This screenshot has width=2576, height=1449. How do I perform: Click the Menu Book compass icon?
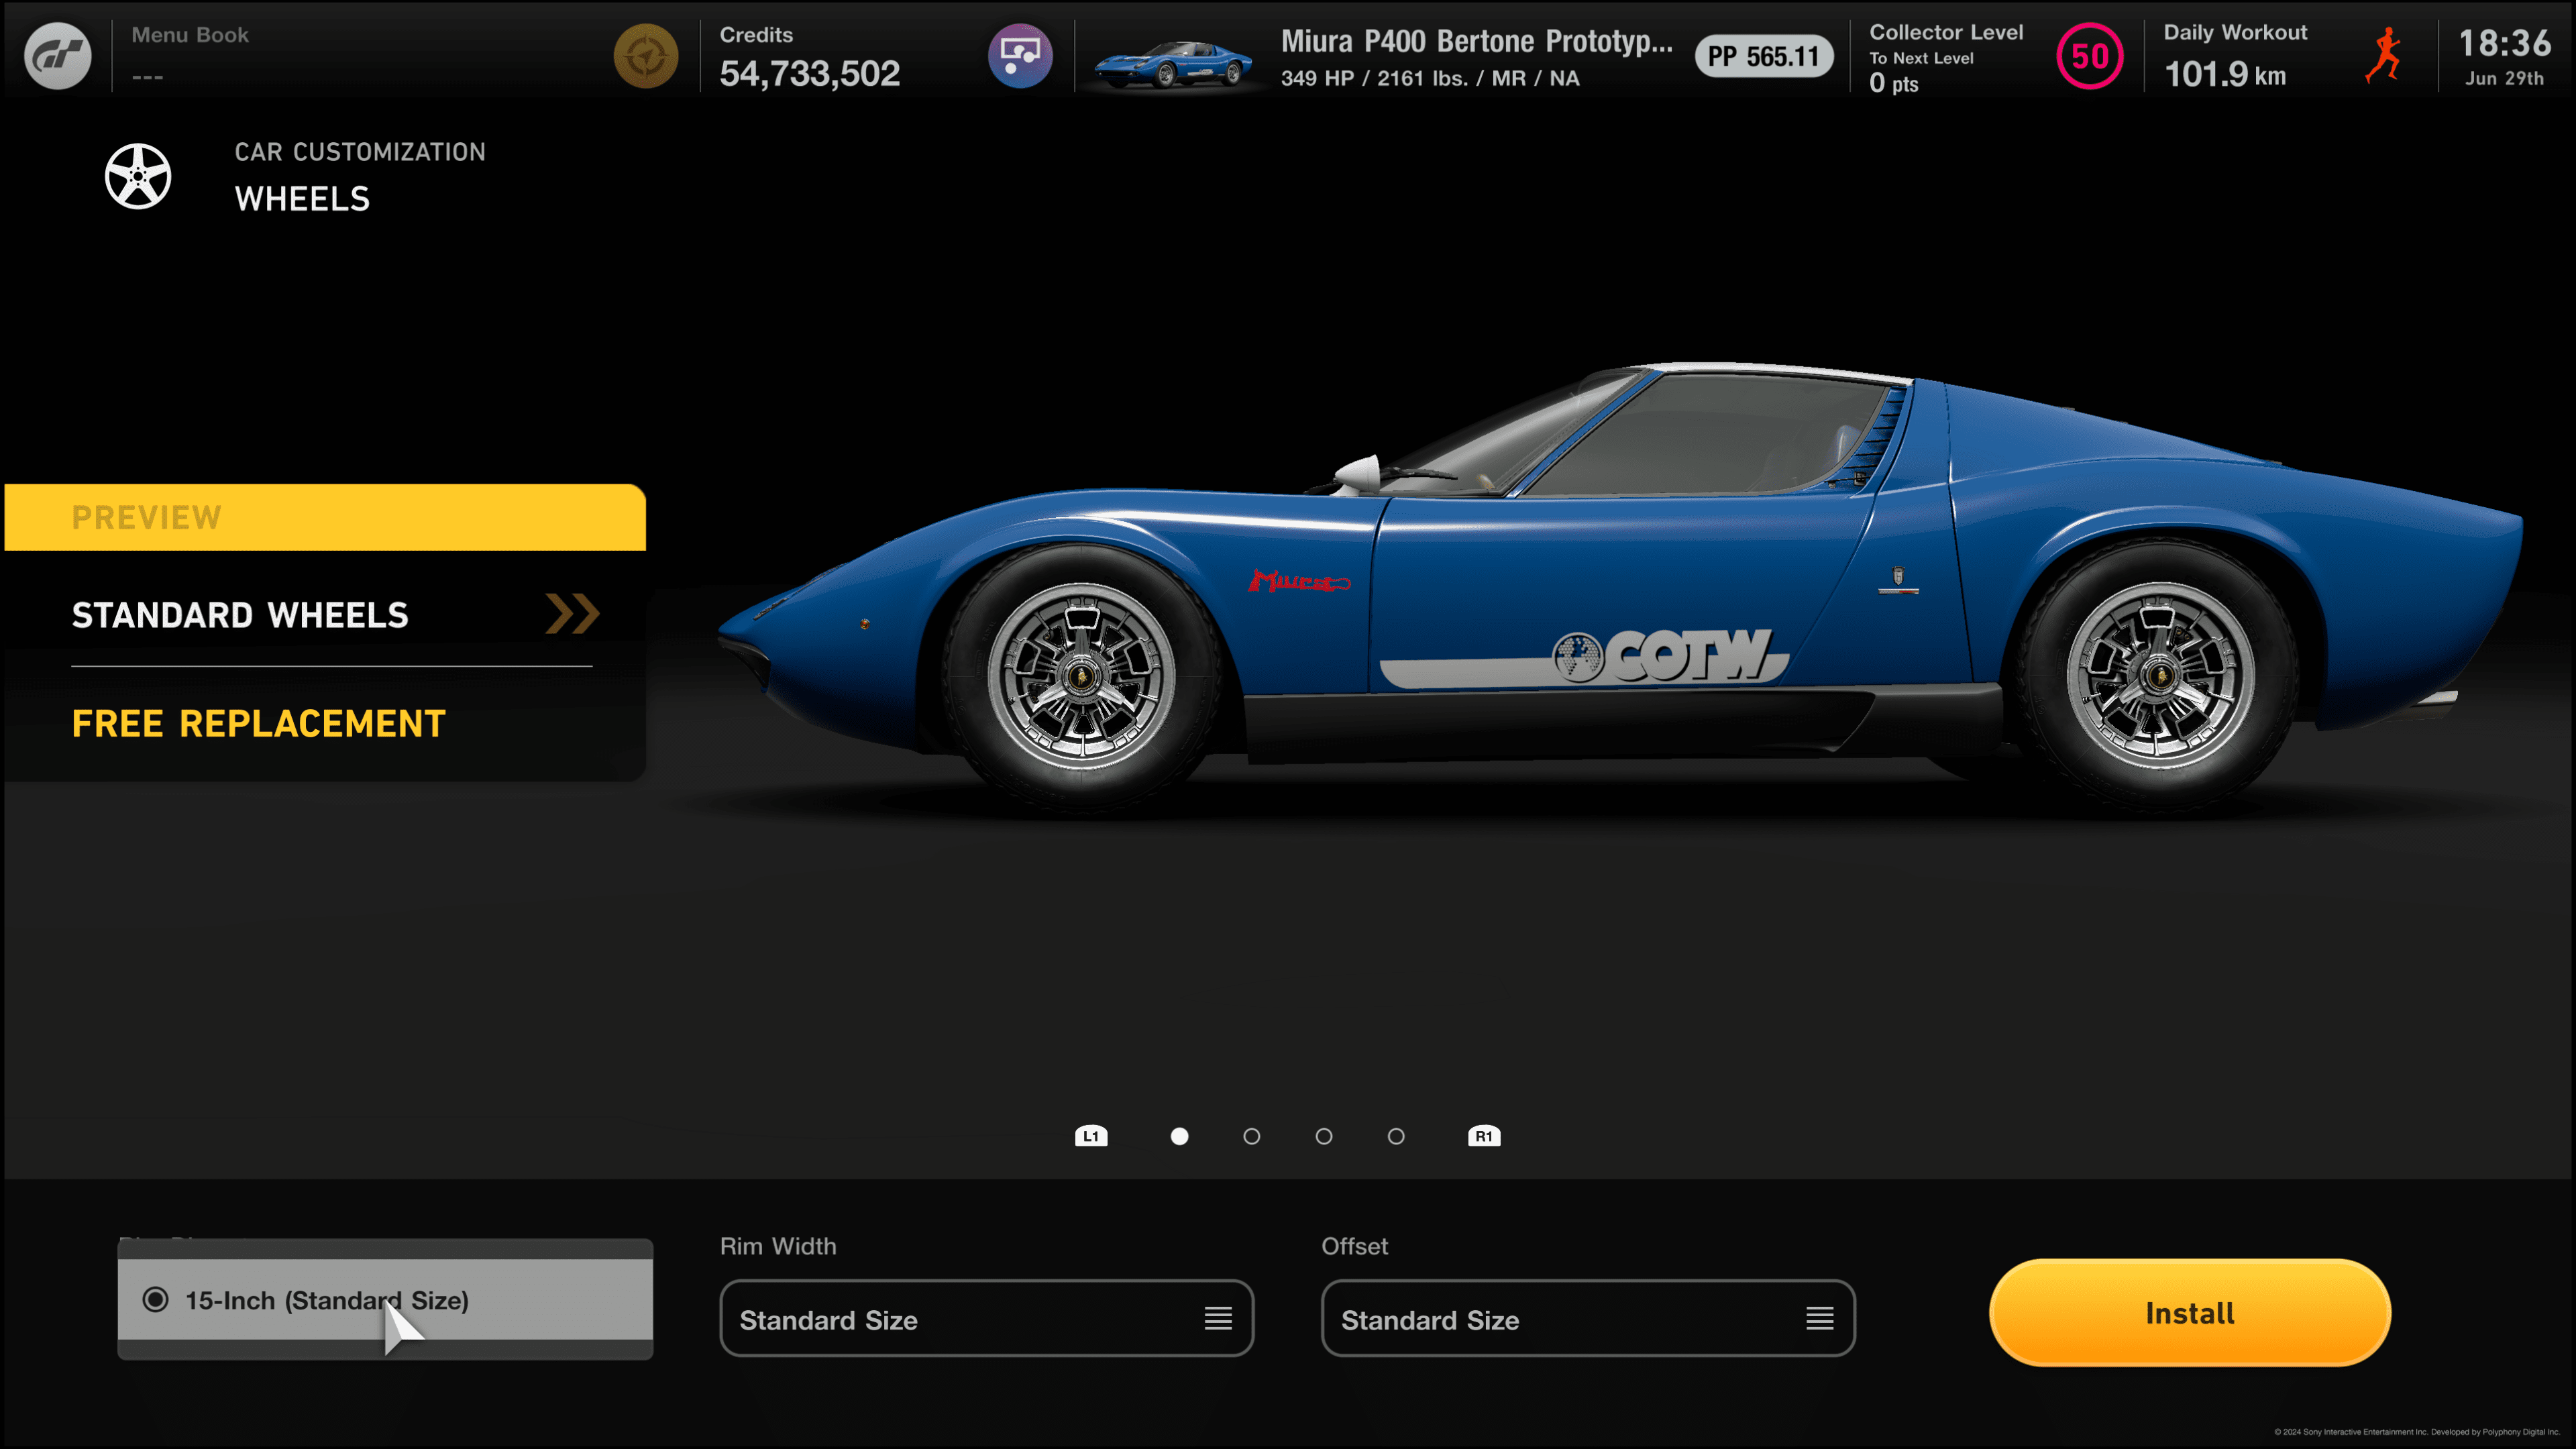point(646,56)
